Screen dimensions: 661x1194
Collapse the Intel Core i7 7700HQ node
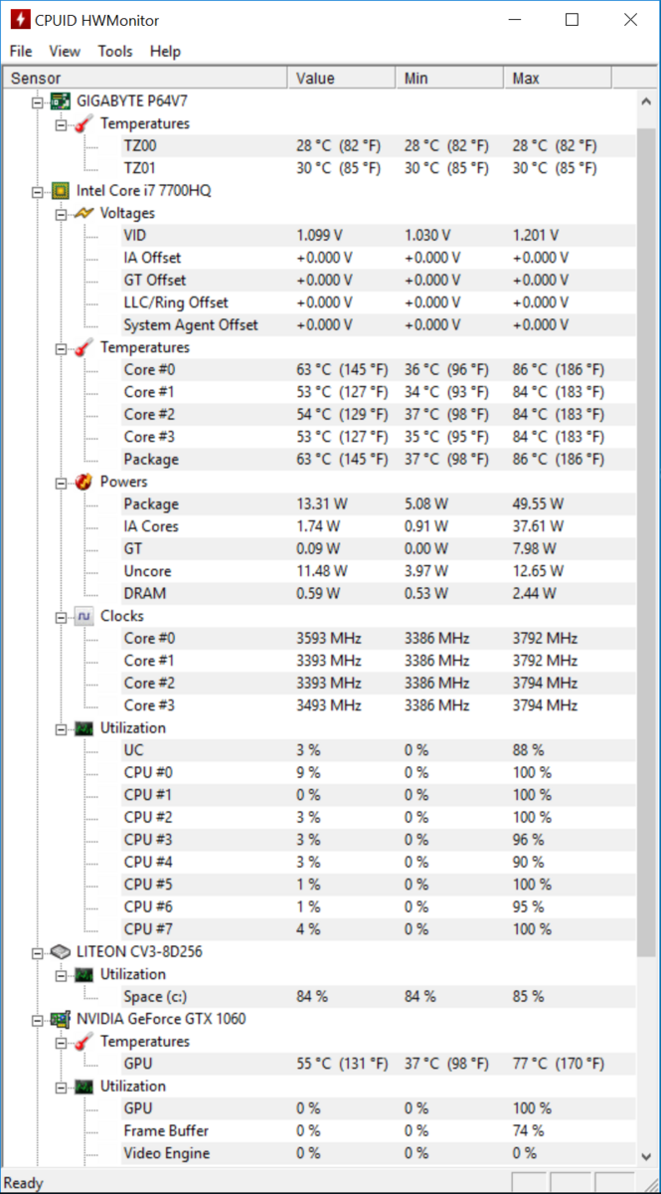click(38, 191)
